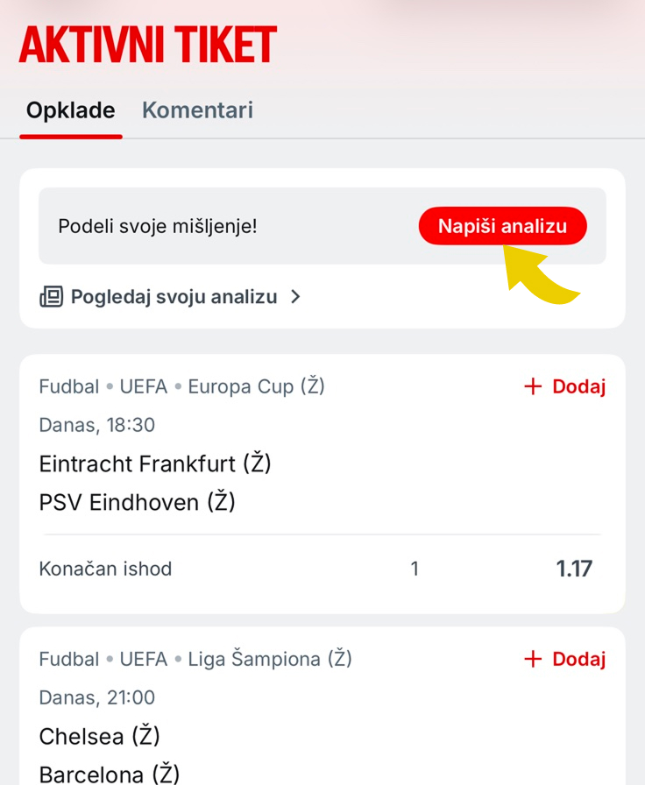The image size is (645, 785).
Task: Open the Pogledaj svoju analizu link
Action: coord(170,297)
